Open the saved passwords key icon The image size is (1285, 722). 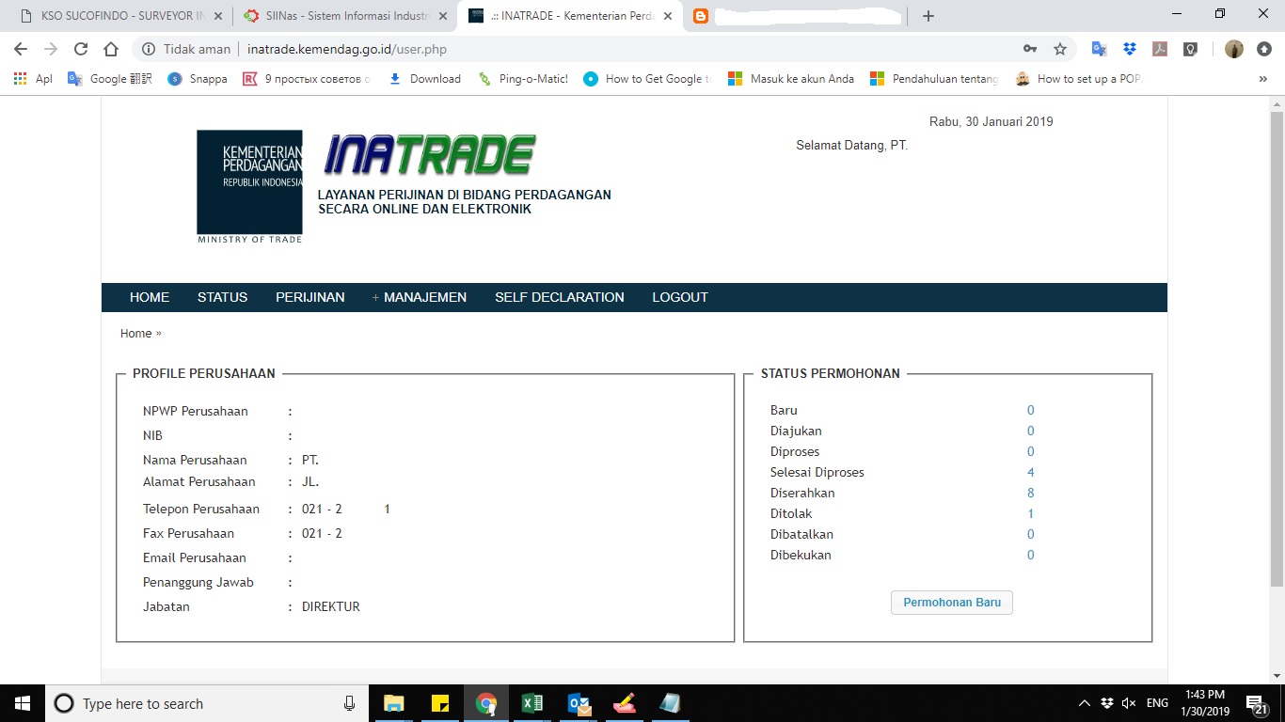tap(1030, 48)
